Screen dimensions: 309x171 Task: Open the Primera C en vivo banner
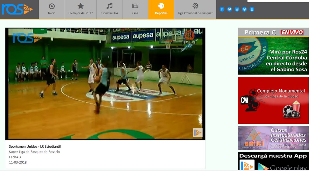coord(273,51)
